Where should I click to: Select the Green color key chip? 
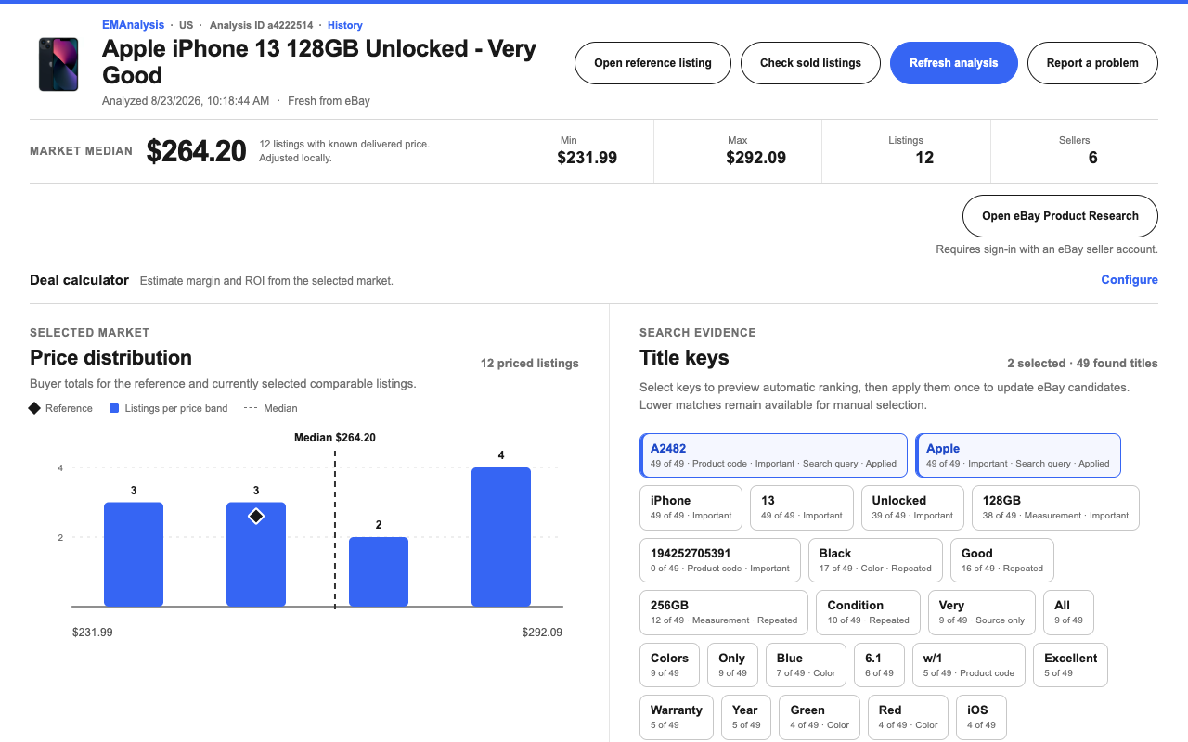[x=820, y=717]
